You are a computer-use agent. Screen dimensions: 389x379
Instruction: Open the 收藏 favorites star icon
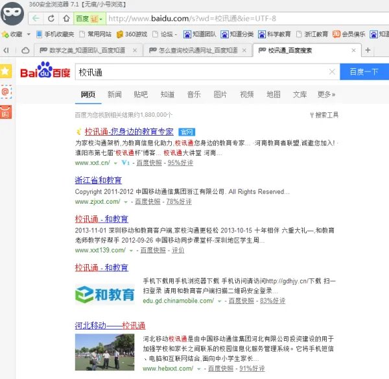coord(5,34)
